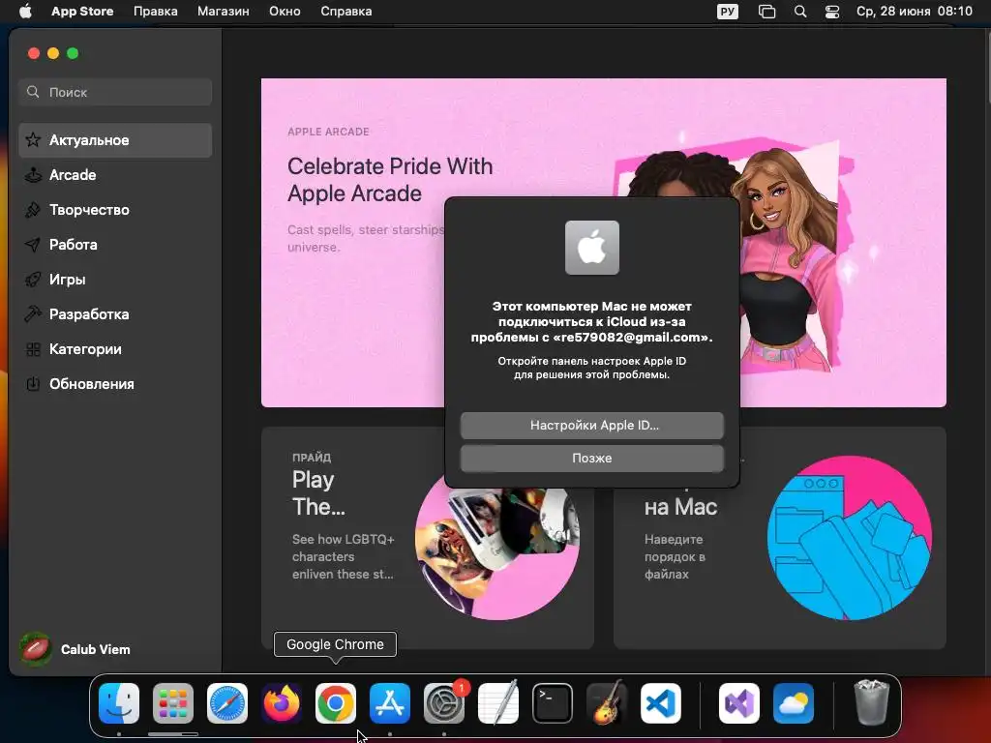
Task: Open the Окно menu
Action: coord(285,12)
